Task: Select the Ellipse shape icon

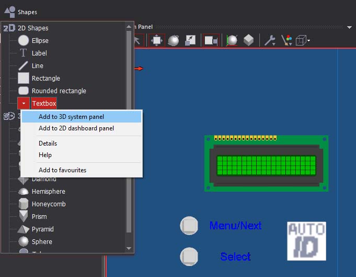Action: (x=24, y=40)
